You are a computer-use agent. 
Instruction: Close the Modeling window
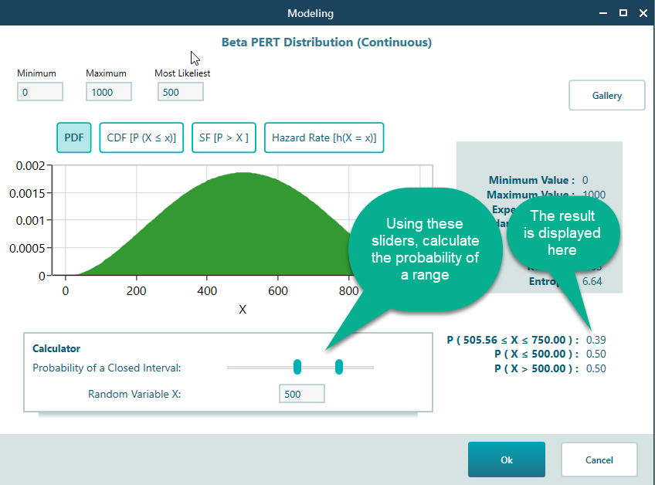[642, 13]
